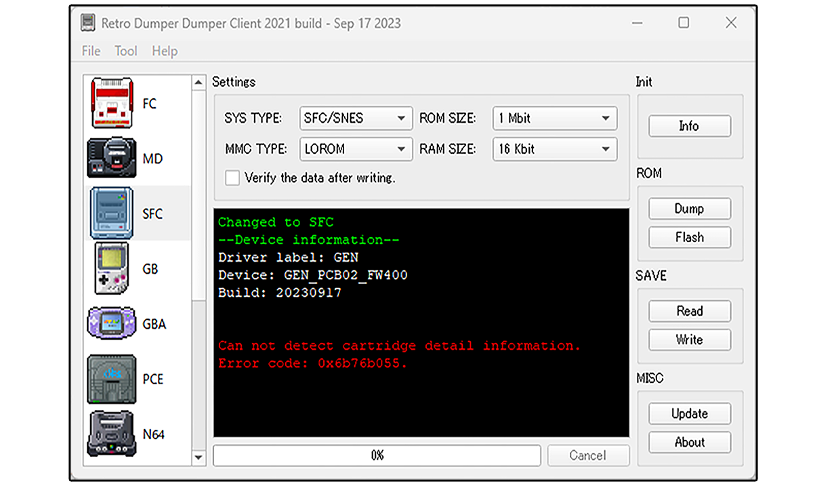Enable Verify the data after writing
Image resolution: width=813 pixels, height=488 pixels.
point(232,178)
